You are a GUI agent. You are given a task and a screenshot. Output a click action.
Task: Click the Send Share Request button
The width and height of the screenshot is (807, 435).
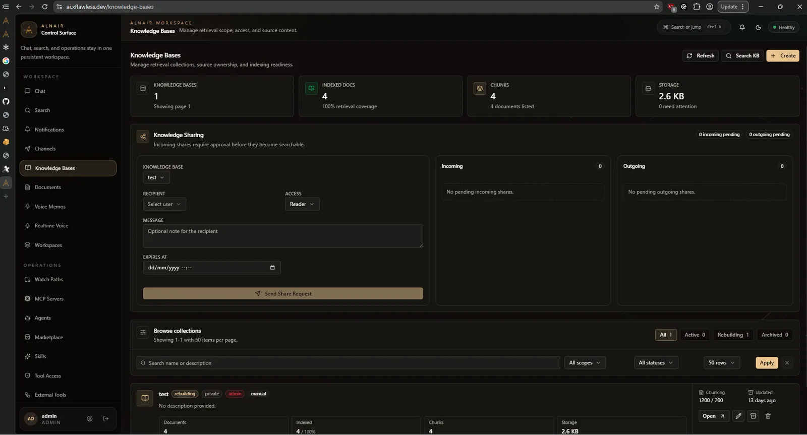point(283,293)
